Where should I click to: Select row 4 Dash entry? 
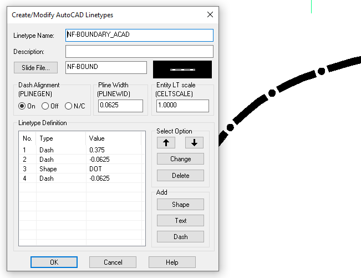(82, 178)
